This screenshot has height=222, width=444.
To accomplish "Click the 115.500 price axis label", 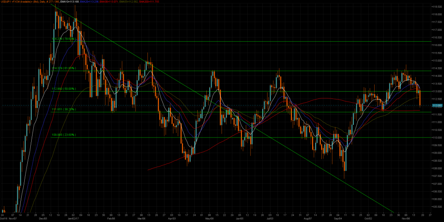I will (x=437, y=53).
